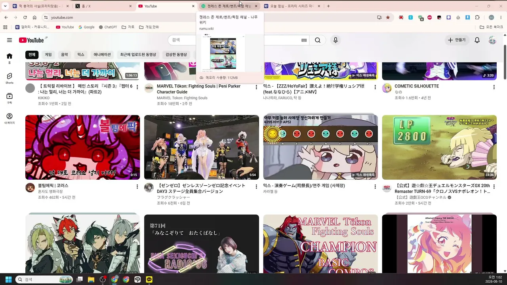Open the KIKIKO channel link
Image resolution: width=507 pixels, height=285 pixels.
pos(44,98)
